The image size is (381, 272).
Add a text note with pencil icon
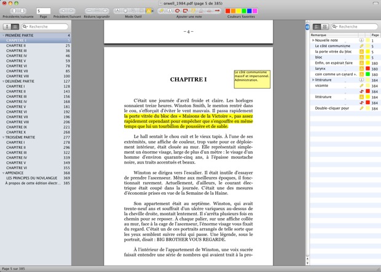162,10
